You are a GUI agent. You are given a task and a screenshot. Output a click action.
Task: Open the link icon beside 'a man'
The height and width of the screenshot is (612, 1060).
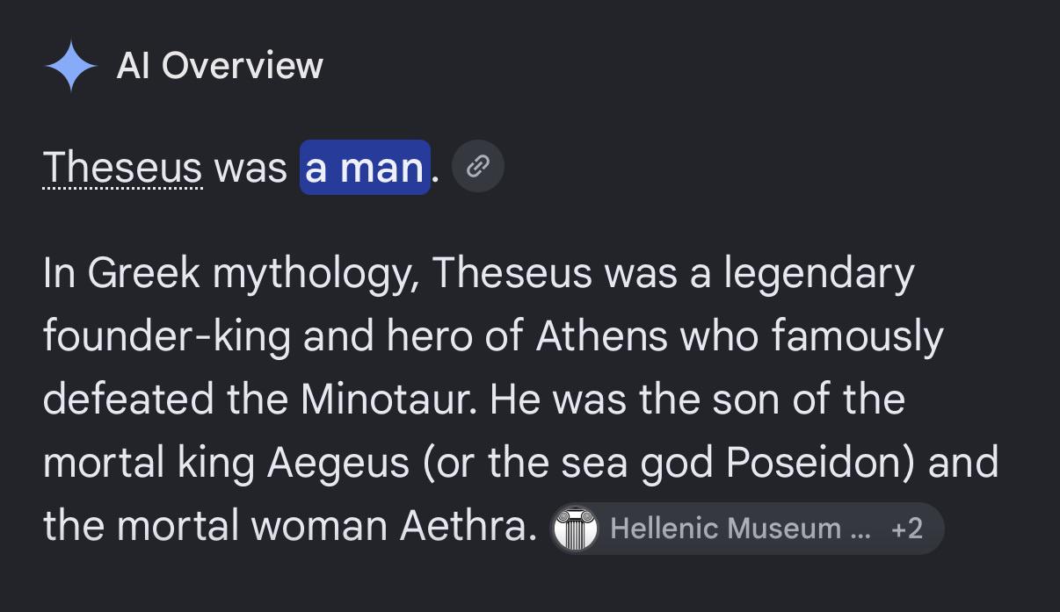477,166
